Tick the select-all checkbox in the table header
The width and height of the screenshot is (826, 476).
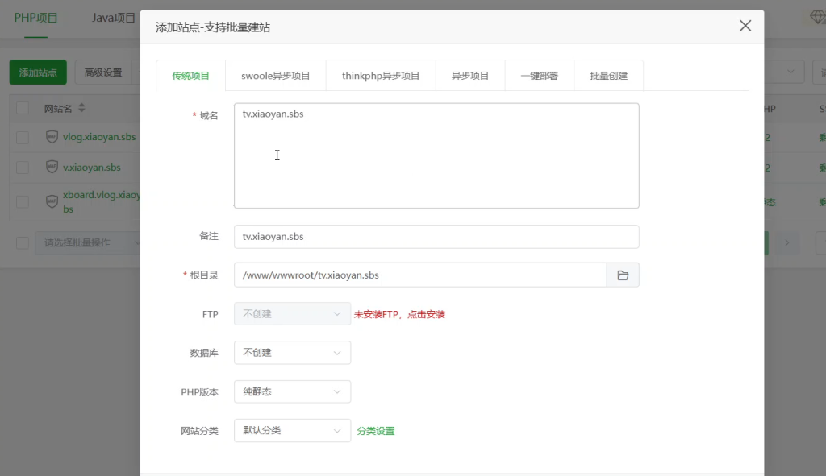23,108
